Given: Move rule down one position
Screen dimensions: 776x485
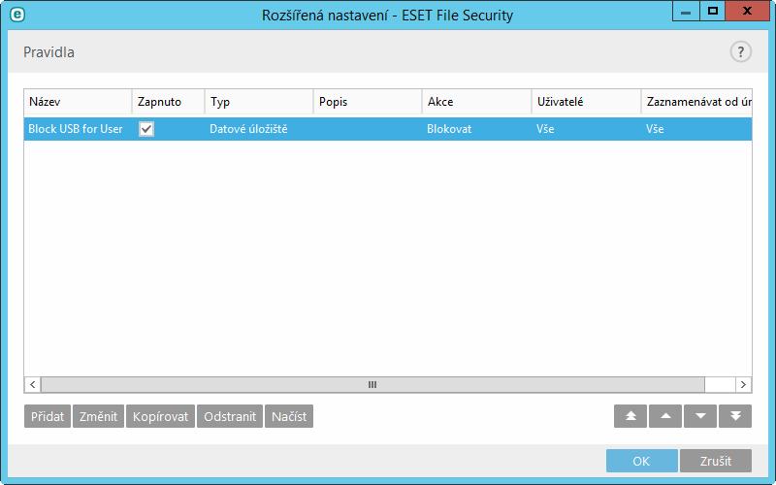Looking at the screenshot, I should tap(700, 416).
